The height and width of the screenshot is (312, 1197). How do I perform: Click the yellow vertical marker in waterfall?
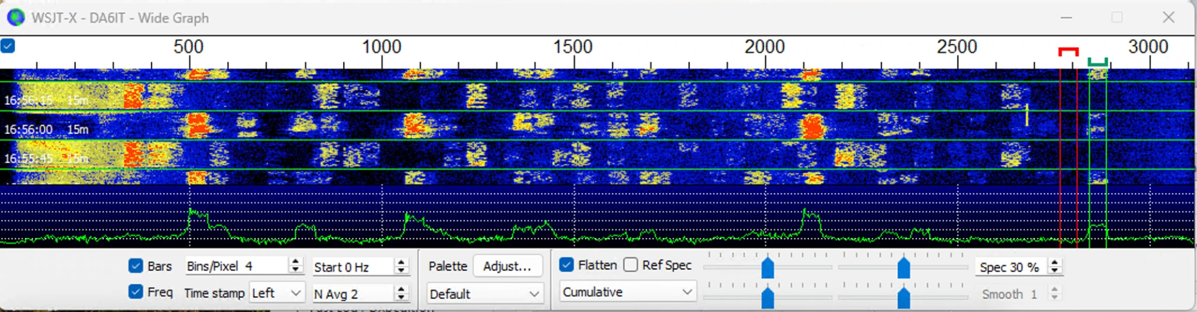click(x=1027, y=114)
